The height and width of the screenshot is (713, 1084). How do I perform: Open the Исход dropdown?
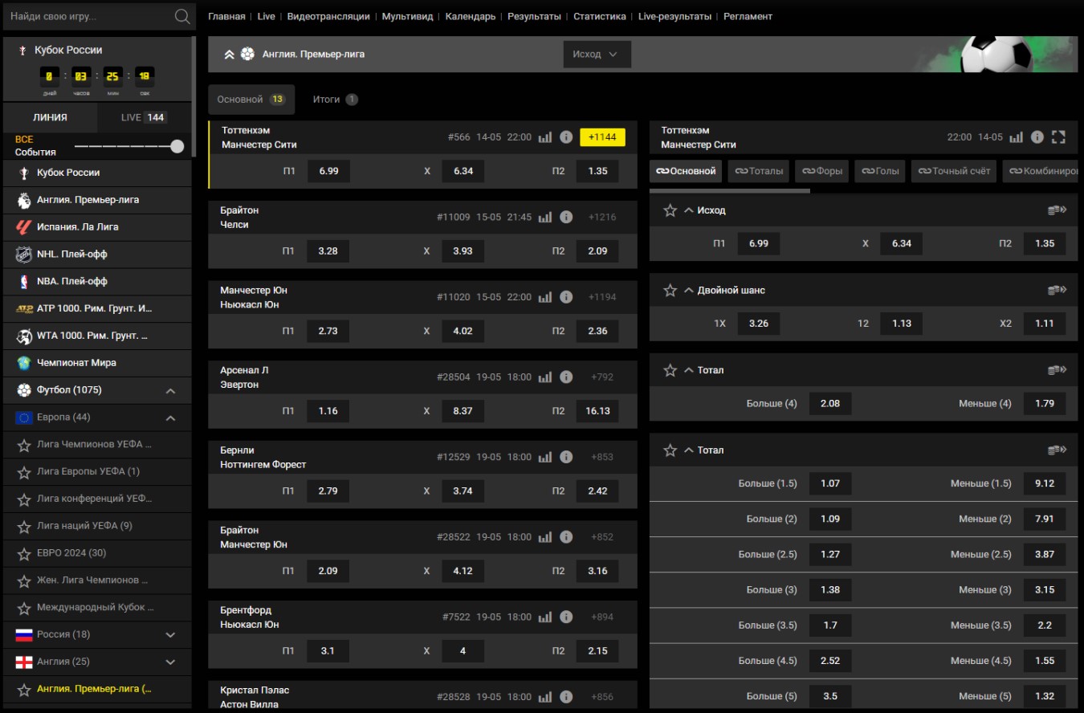pyautogui.click(x=597, y=55)
